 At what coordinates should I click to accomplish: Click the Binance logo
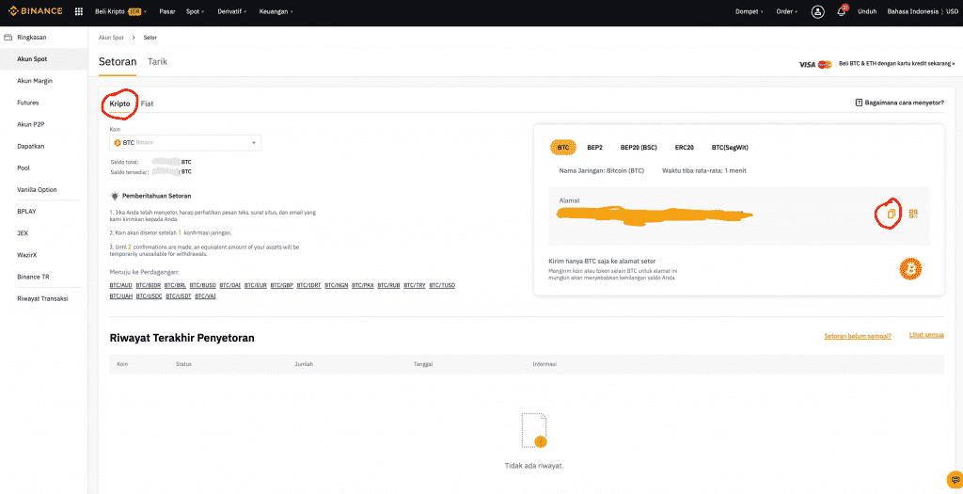point(36,11)
